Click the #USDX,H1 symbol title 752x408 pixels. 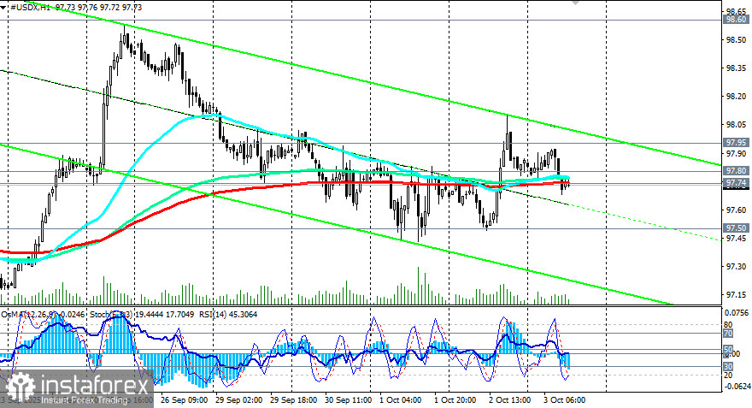pyautogui.click(x=31, y=8)
